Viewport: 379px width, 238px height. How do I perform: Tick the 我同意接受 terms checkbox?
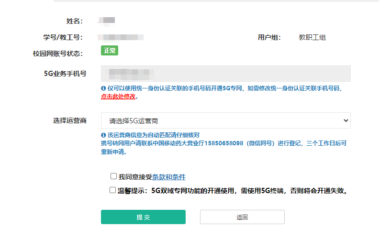pos(113,176)
